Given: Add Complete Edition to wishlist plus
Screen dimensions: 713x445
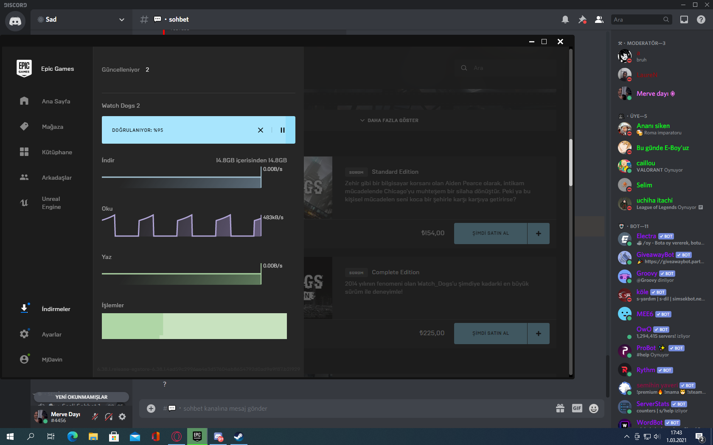Looking at the screenshot, I should tap(539, 334).
